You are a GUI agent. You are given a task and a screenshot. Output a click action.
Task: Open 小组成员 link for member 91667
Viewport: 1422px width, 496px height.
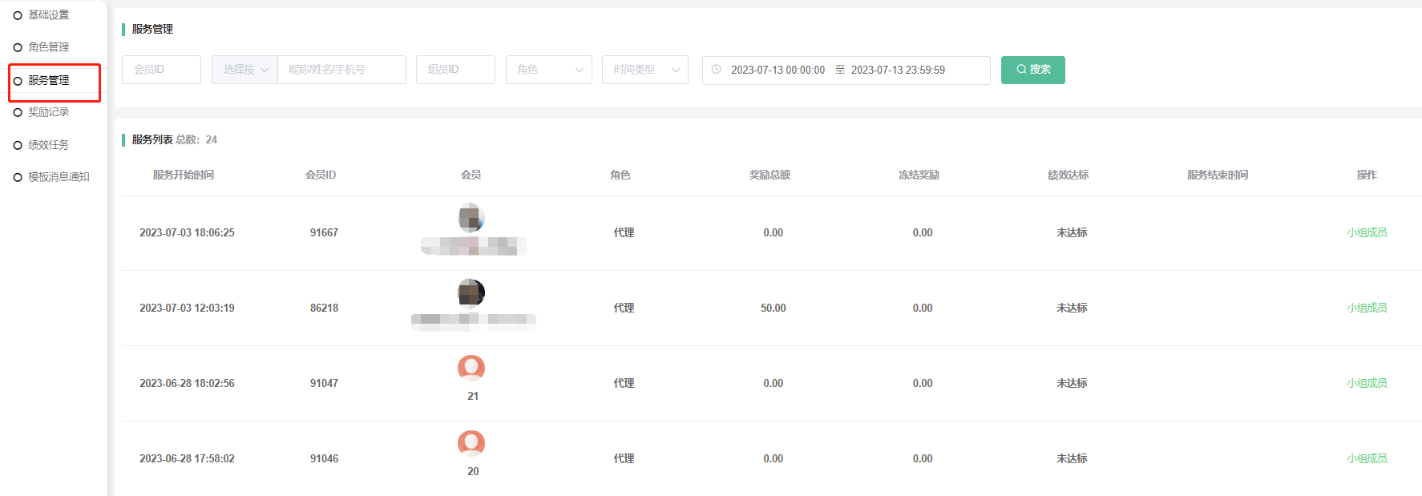coord(1366,232)
